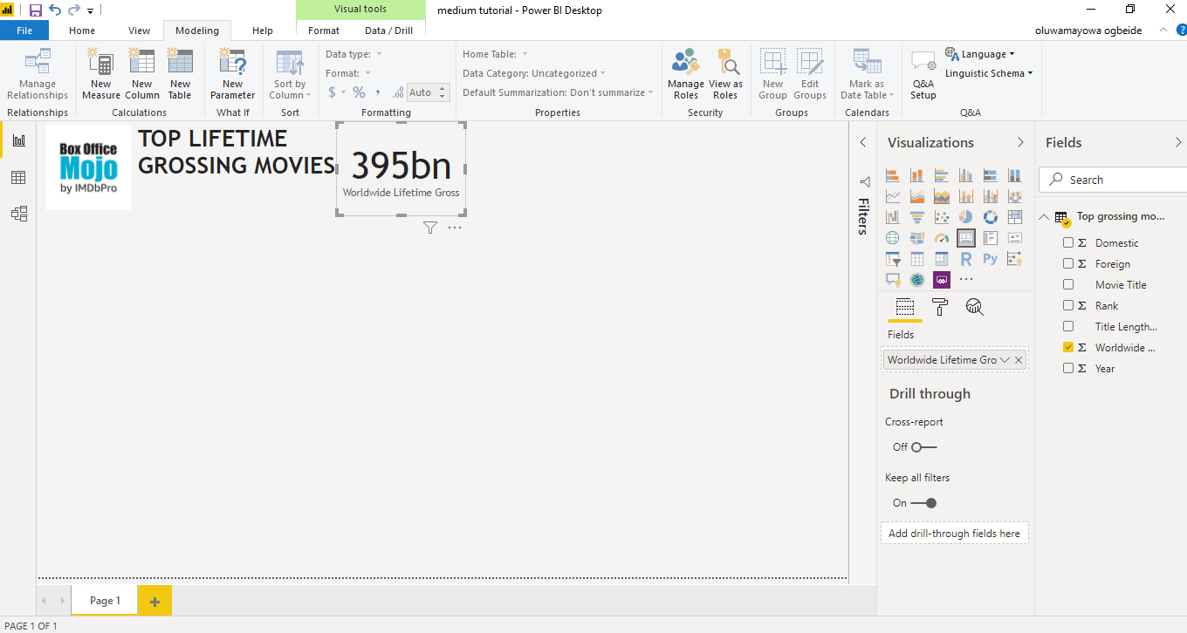Turn off Keep all filters toggle
Viewport: 1187px width, 633px height.
pos(923,503)
